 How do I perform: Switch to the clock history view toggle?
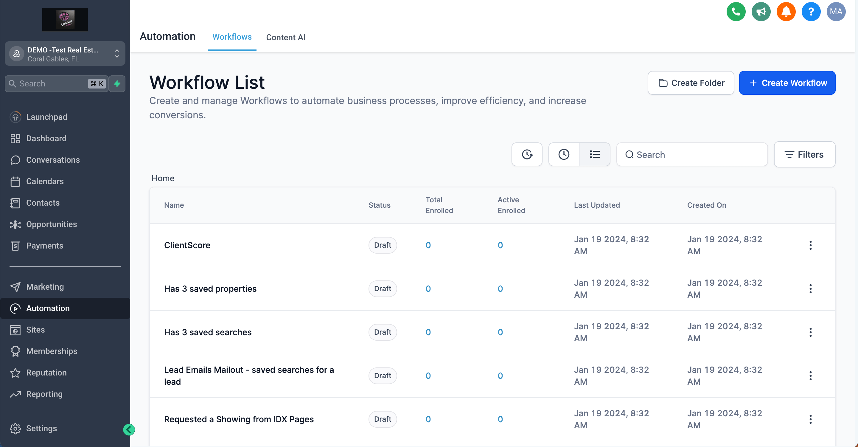click(x=564, y=154)
